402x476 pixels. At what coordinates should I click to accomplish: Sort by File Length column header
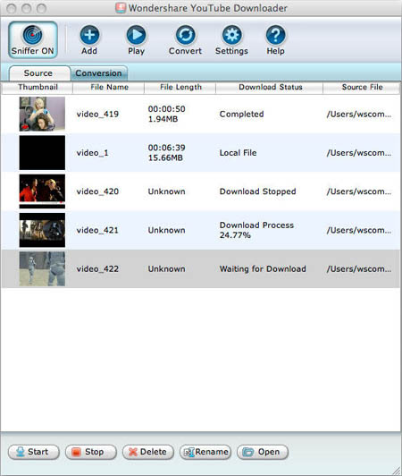(x=180, y=87)
